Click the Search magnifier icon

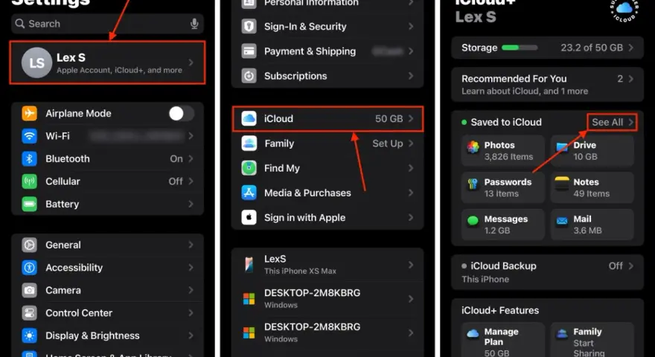tap(19, 24)
